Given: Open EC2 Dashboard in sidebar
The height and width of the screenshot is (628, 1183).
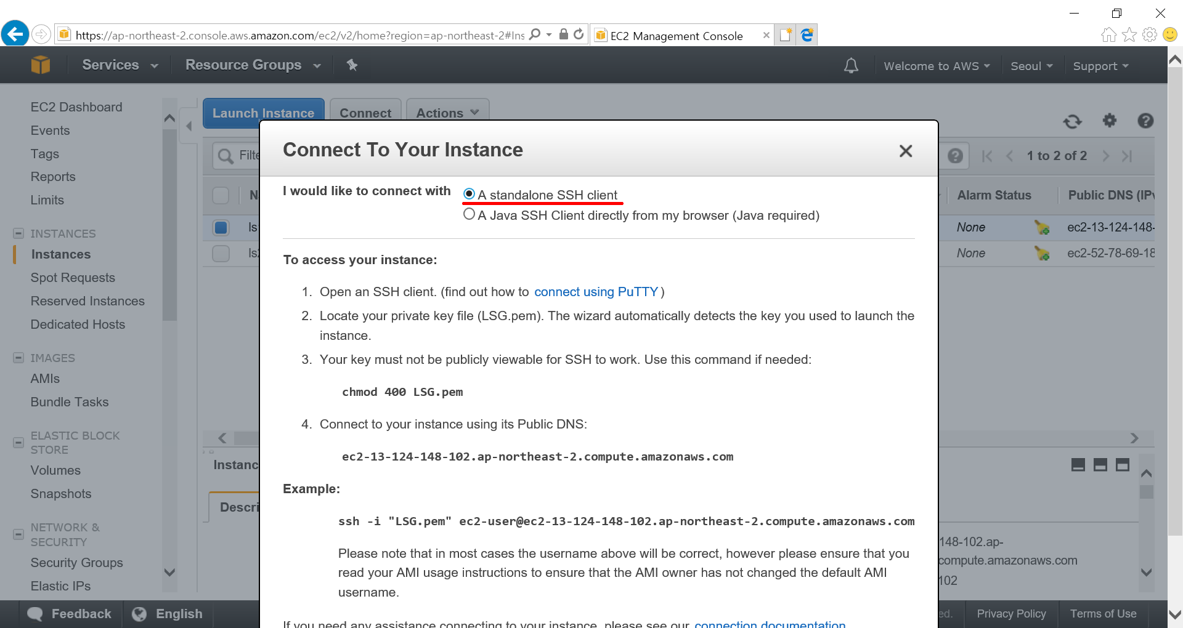Looking at the screenshot, I should pos(76,107).
